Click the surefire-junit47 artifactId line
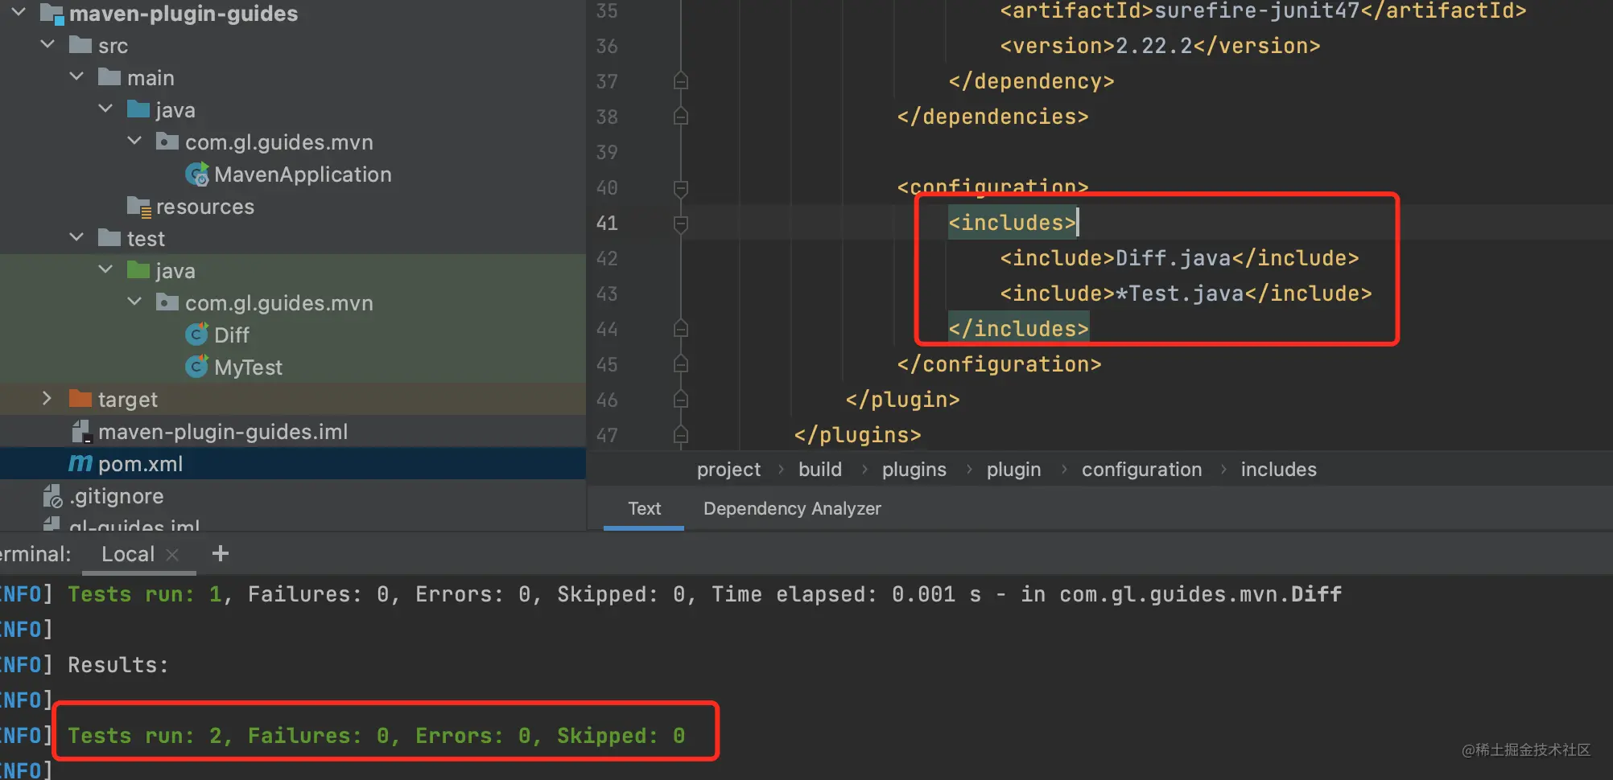Image resolution: width=1613 pixels, height=780 pixels. coord(1263,10)
